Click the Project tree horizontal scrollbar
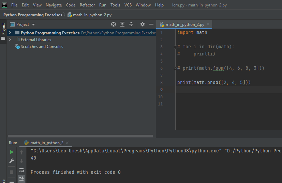 point(80,136)
